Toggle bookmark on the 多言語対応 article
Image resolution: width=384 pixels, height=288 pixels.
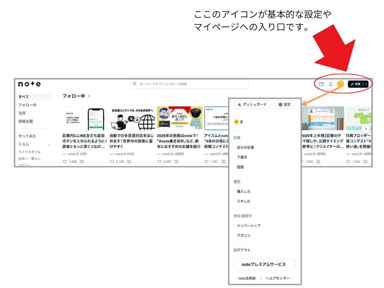[x=128, y=162]
